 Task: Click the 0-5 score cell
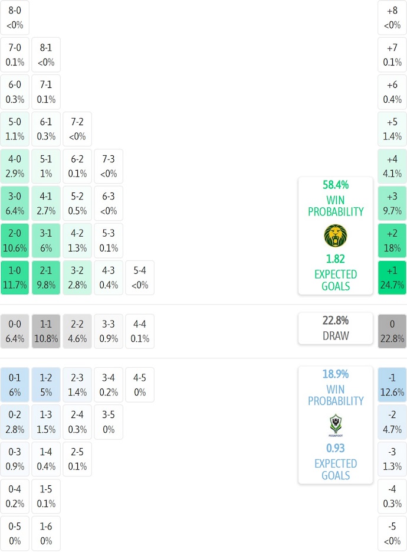[15, 533]
